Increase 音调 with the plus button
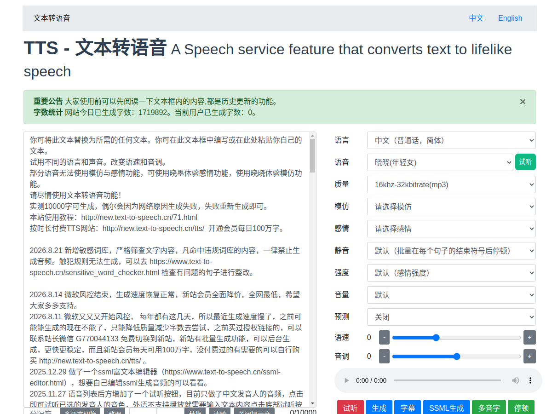Viewport: 552px width, 414px height. 529,356
